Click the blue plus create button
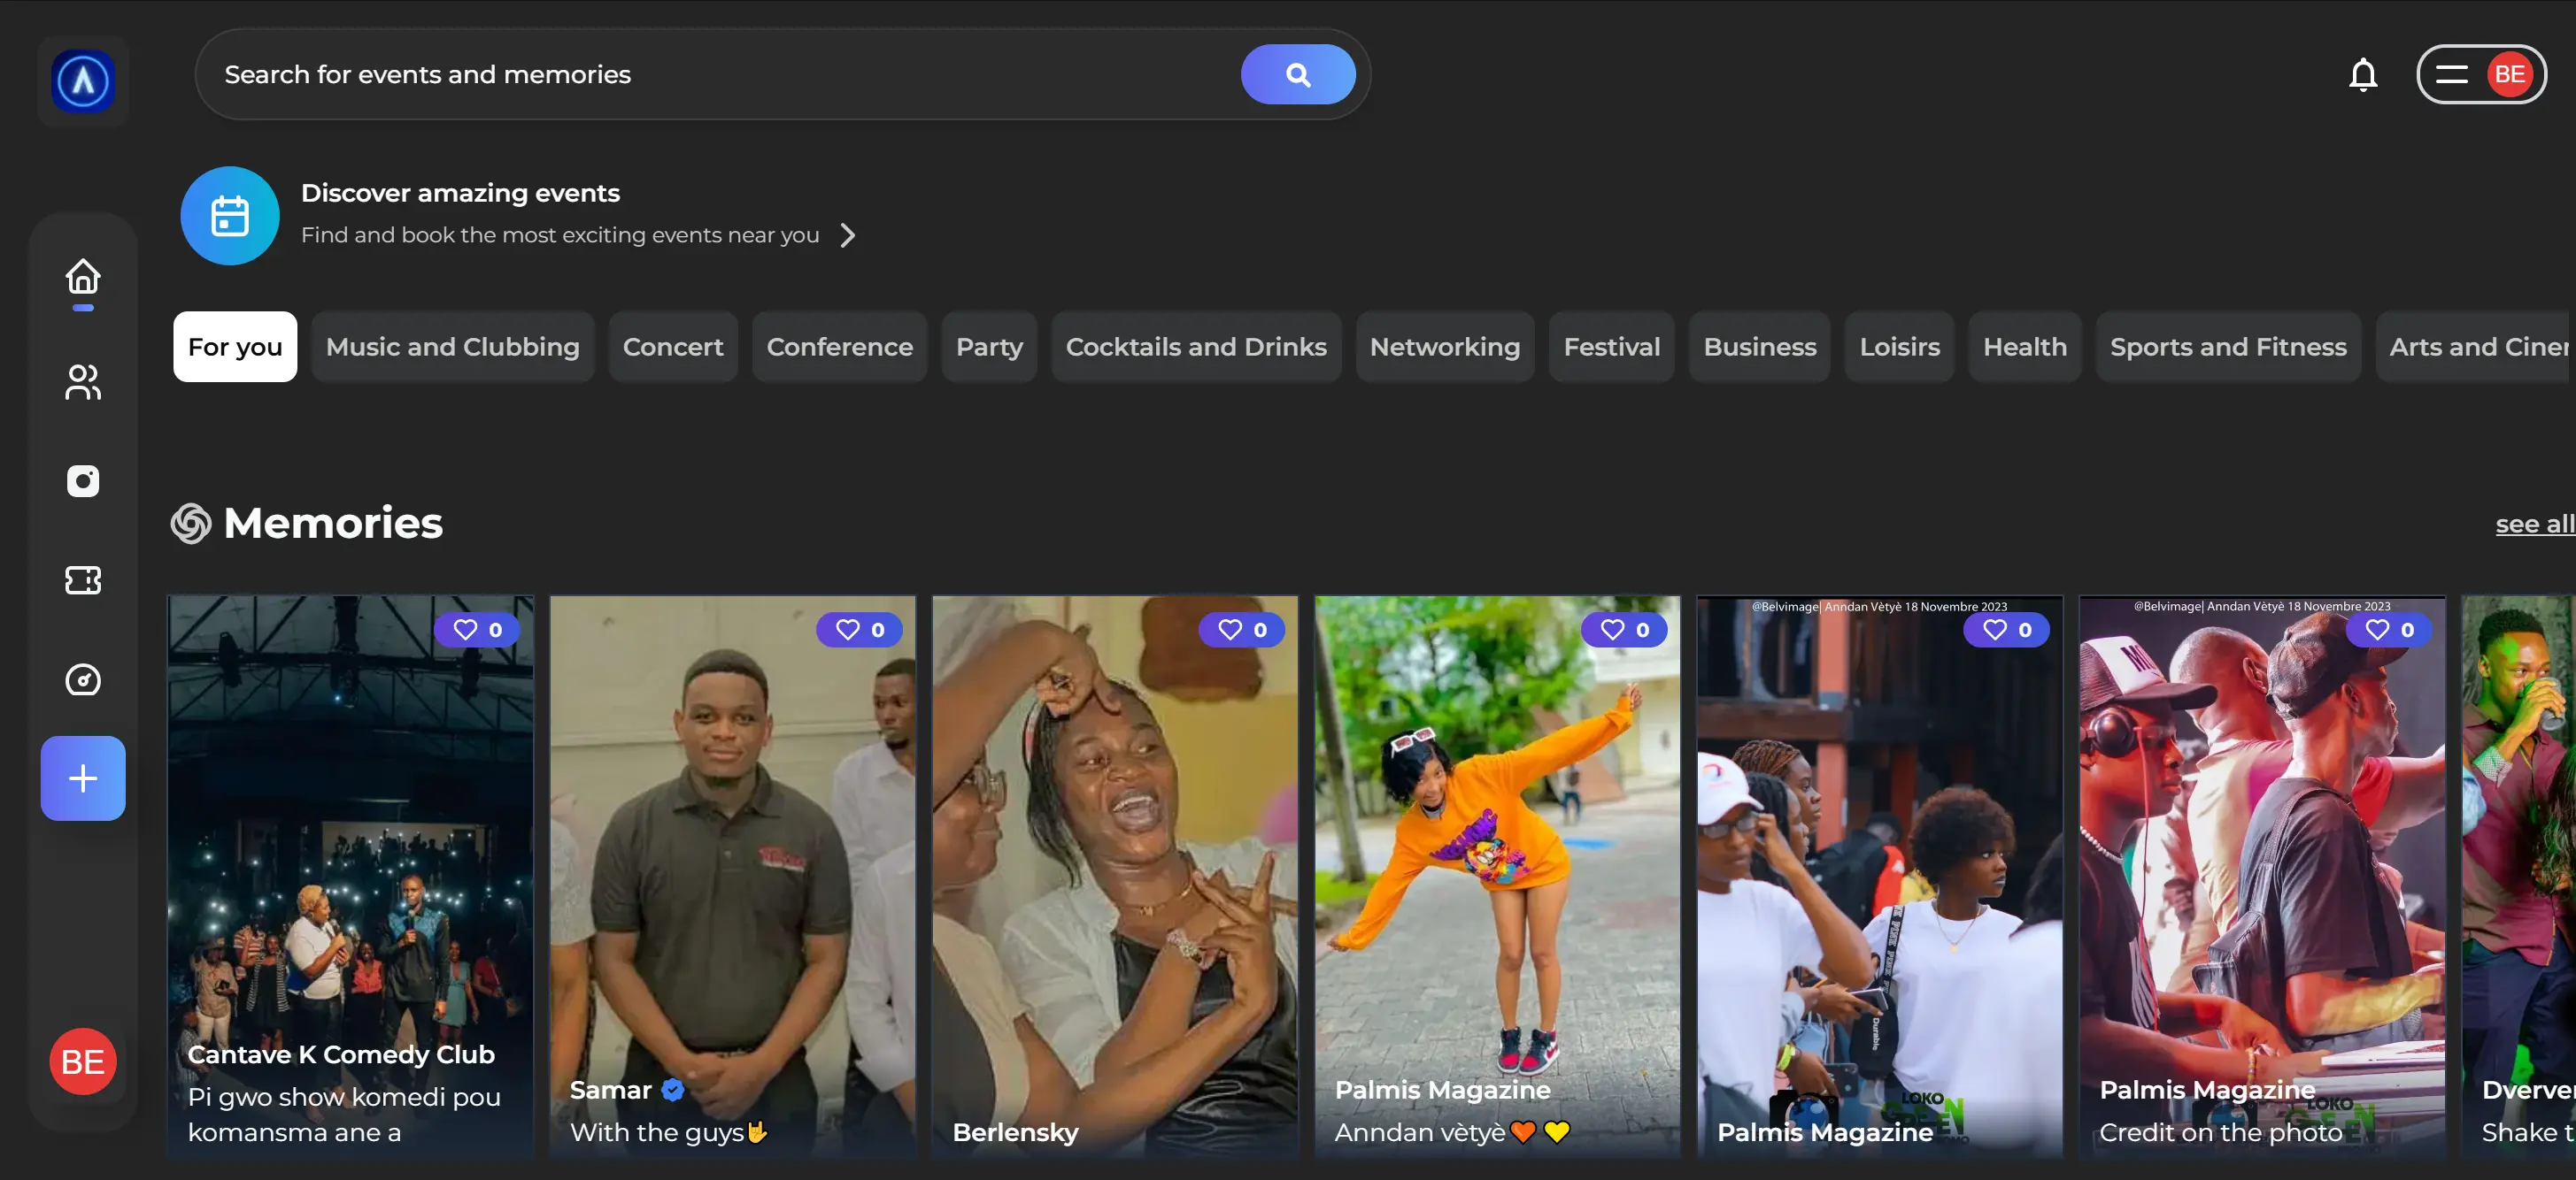This screenshot has height=1180, width=2576. (83, 778)
